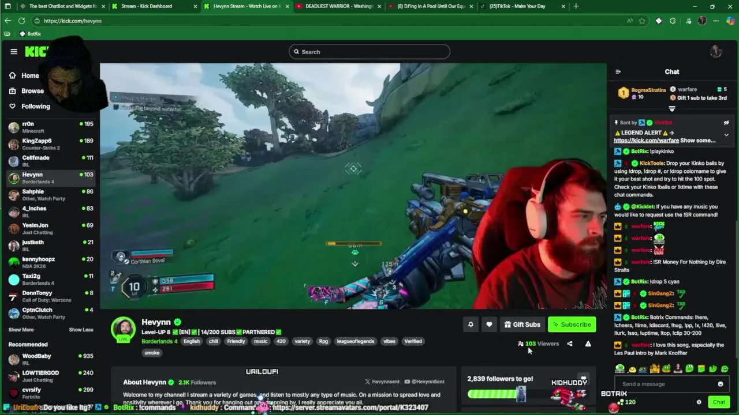Open kennyhoopz channel in sidebar
The height and width of the screenshot is (415, 739).
pos(51,262)
